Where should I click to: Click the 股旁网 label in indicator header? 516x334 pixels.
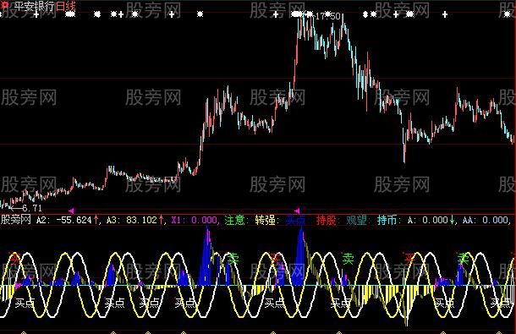tap(16, 220)
